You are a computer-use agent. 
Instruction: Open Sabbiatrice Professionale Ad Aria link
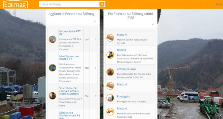70,115
